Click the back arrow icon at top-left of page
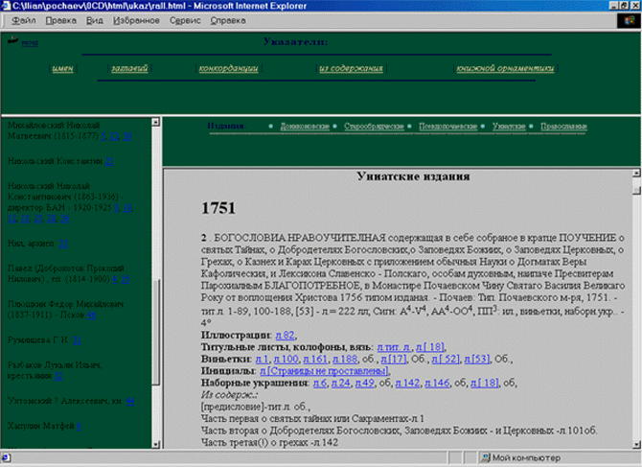 (x=13, y=41)
